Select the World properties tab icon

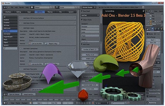[158, 29]
